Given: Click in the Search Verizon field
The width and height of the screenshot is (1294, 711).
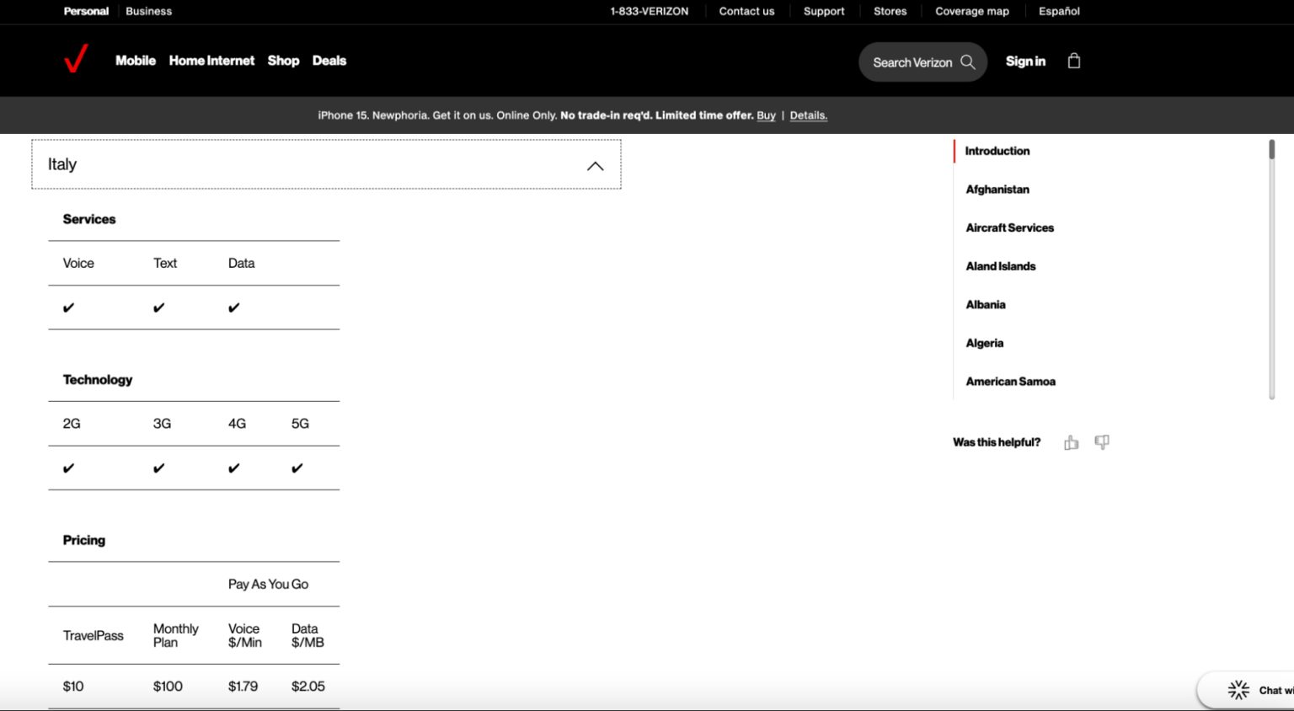Looking at the screenshot, I should (912, 62).
